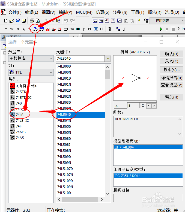
Task: Click the component filter funnel button
Action: 108,59
